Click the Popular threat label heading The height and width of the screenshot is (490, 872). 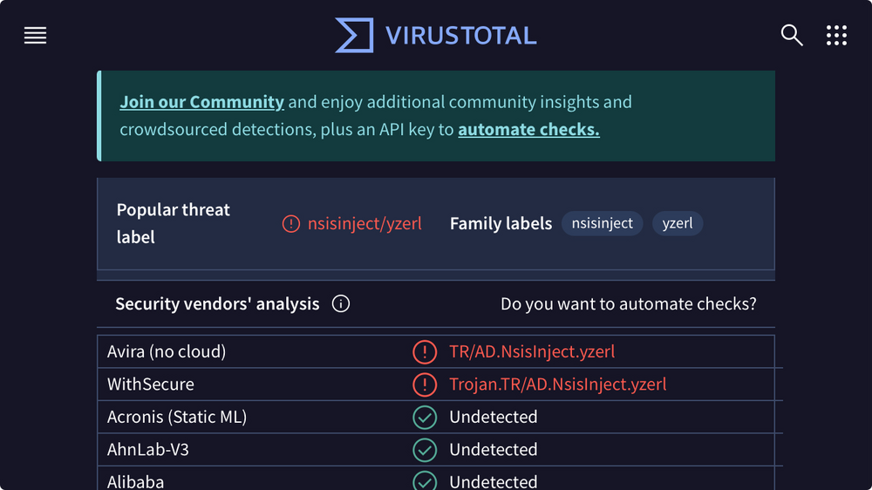[x=173, y=223]
